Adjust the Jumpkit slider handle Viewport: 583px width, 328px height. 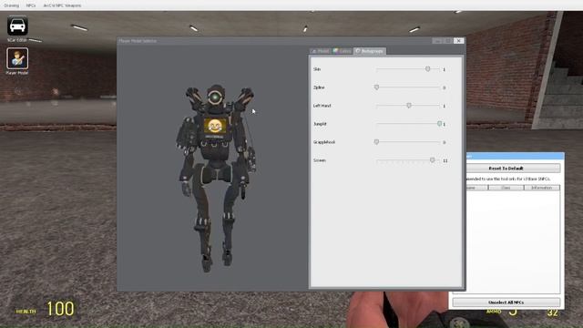pyautogui.click(x=439, y=124)
